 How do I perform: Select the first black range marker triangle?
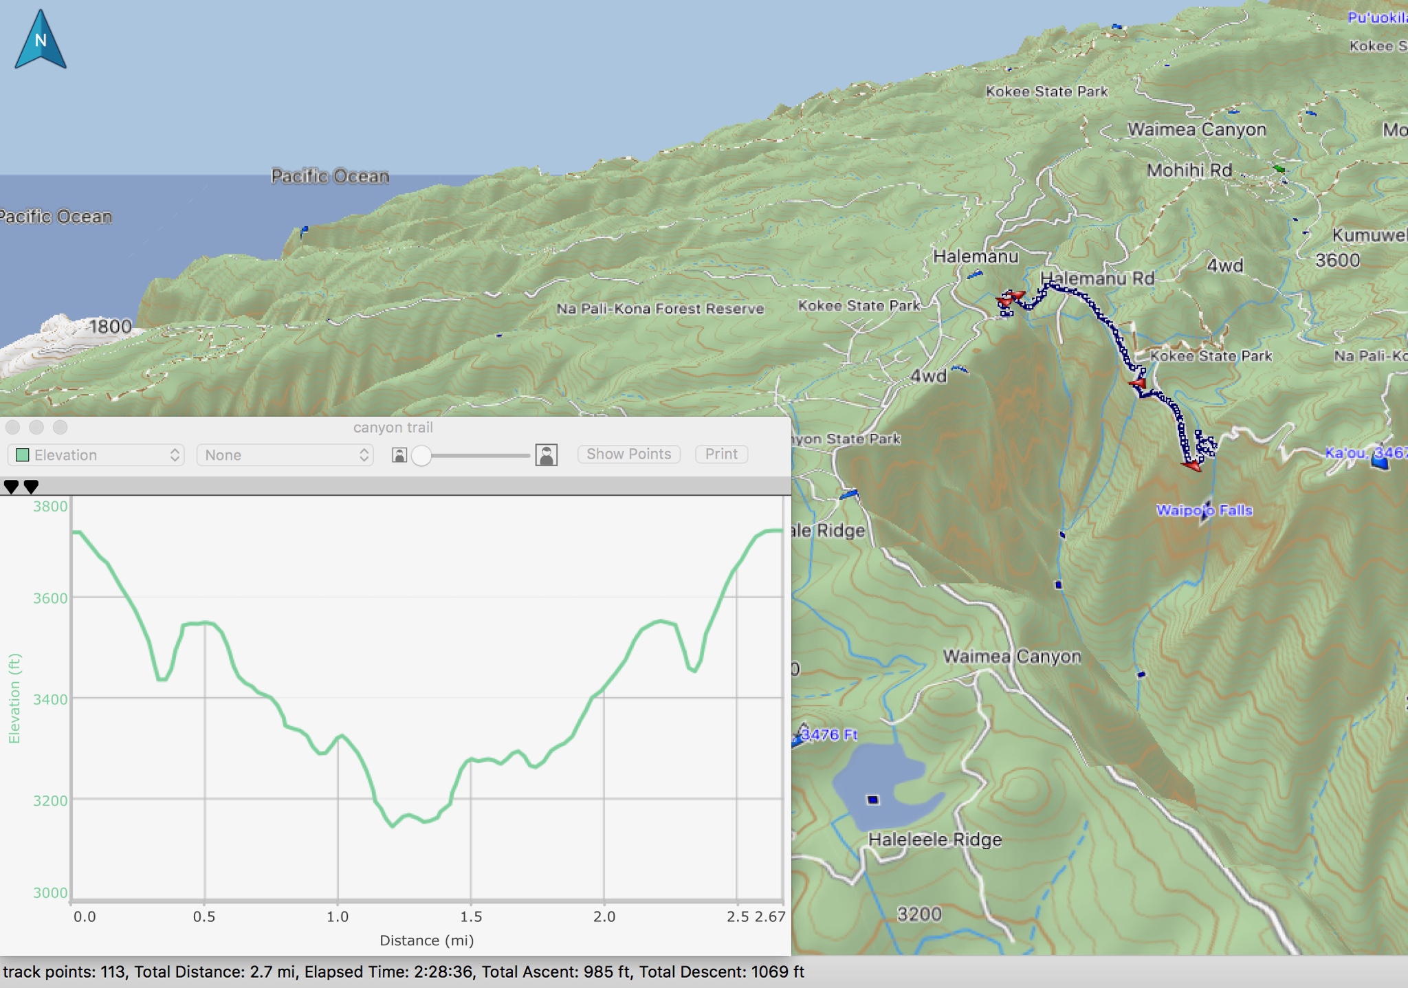coord(11,487)
